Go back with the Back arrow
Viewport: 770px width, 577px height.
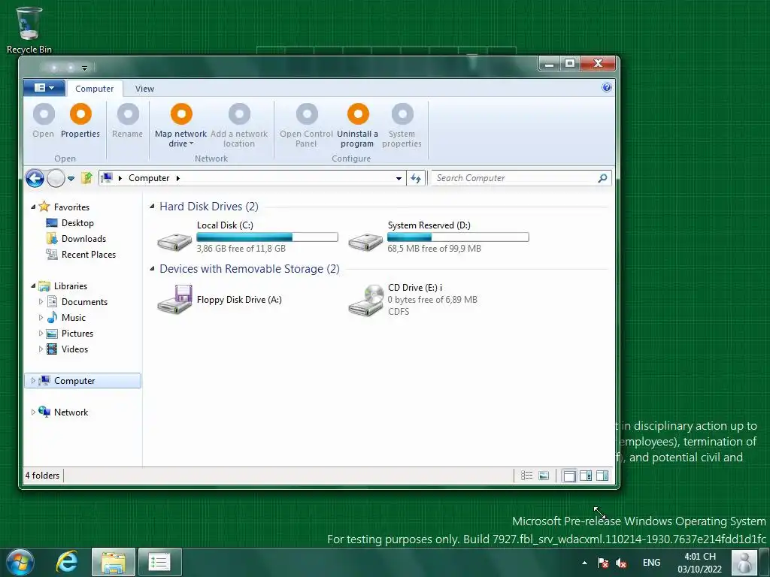pos(35,178)
